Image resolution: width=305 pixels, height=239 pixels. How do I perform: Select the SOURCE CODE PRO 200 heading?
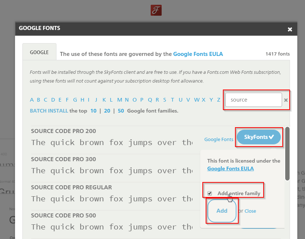tap(63, 131)
